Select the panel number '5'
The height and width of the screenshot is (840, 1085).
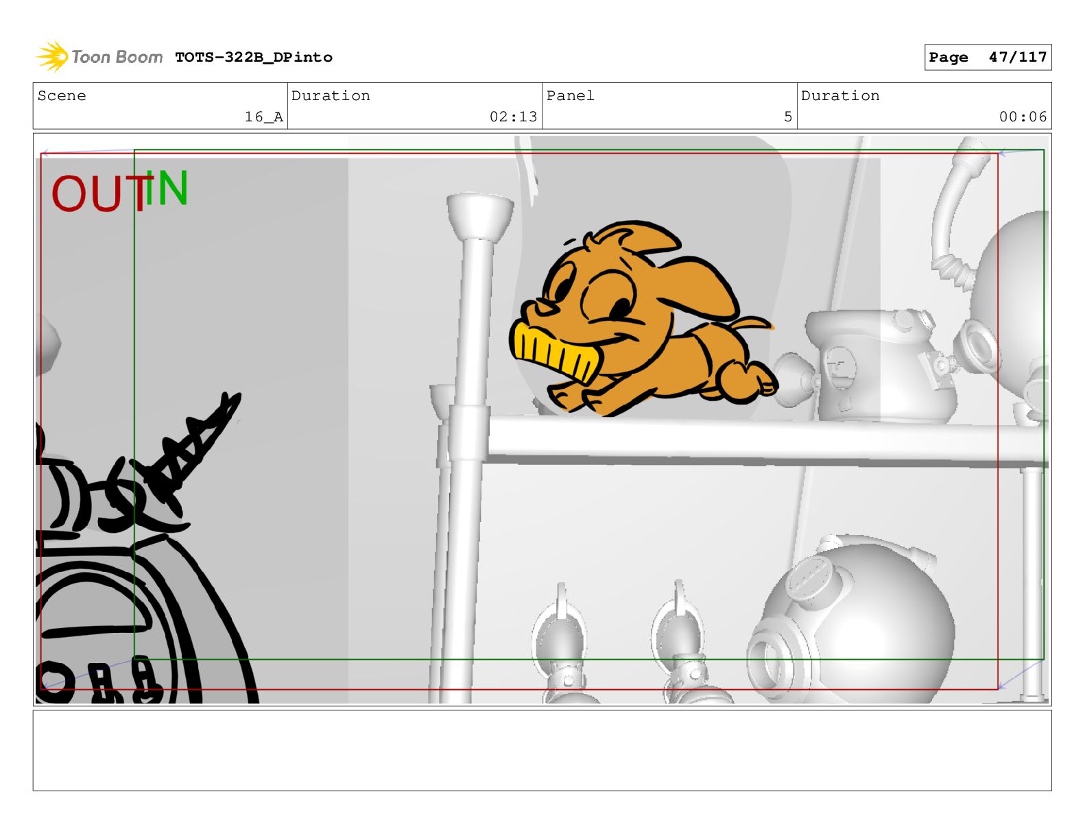[788, 117]
